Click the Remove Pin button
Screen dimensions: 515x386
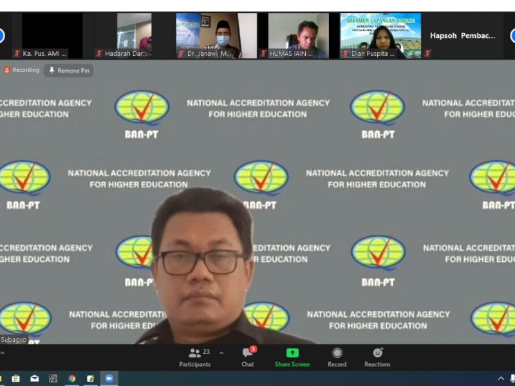click(69, 71)
